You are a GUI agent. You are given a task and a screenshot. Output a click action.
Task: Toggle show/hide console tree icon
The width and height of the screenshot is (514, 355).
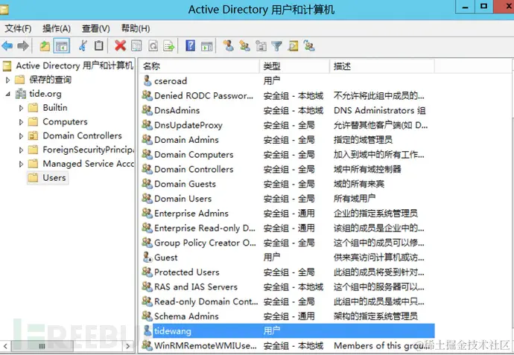pyautogui.click(x=62, y=46)
